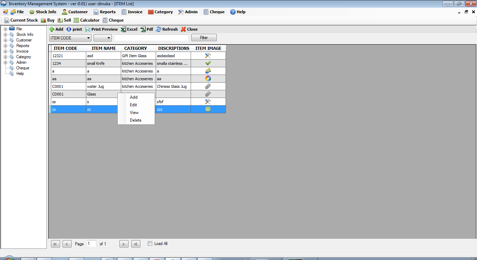The height and width of the screenshot is (260, 477).
Task: Expand the Stock Info tree node
Action: 5,34
